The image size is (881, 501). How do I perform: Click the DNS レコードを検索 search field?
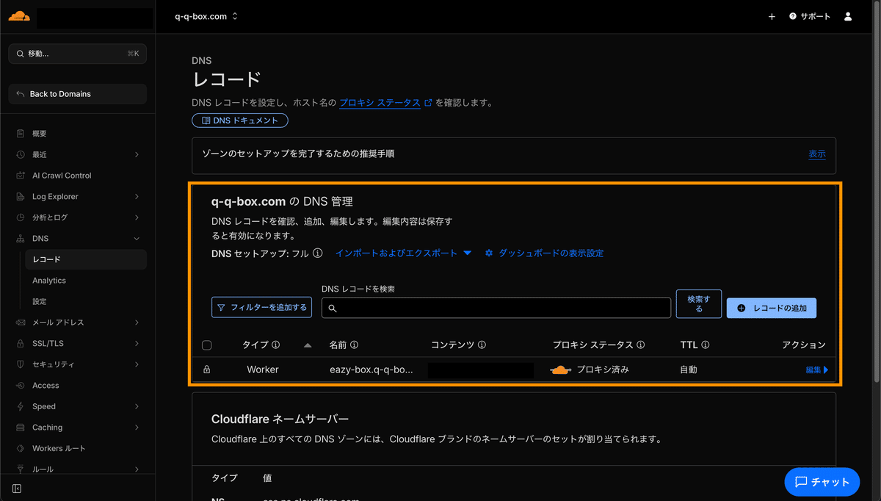coord(496,308)
